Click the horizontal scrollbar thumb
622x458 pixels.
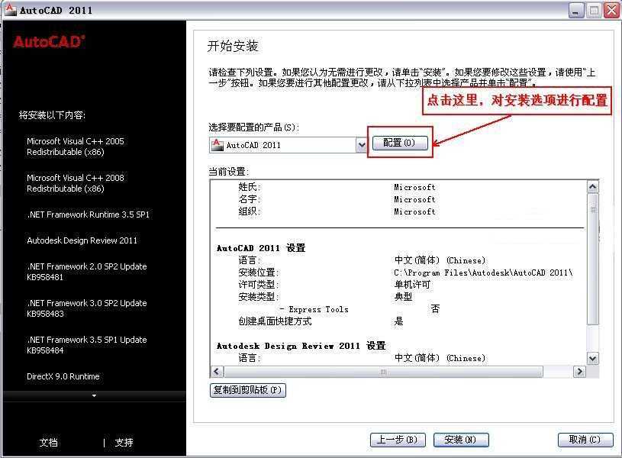pyautogui.click(x=383, y=372)
